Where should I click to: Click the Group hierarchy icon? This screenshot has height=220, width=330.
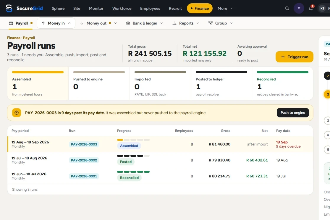click(x=210, y=23)
